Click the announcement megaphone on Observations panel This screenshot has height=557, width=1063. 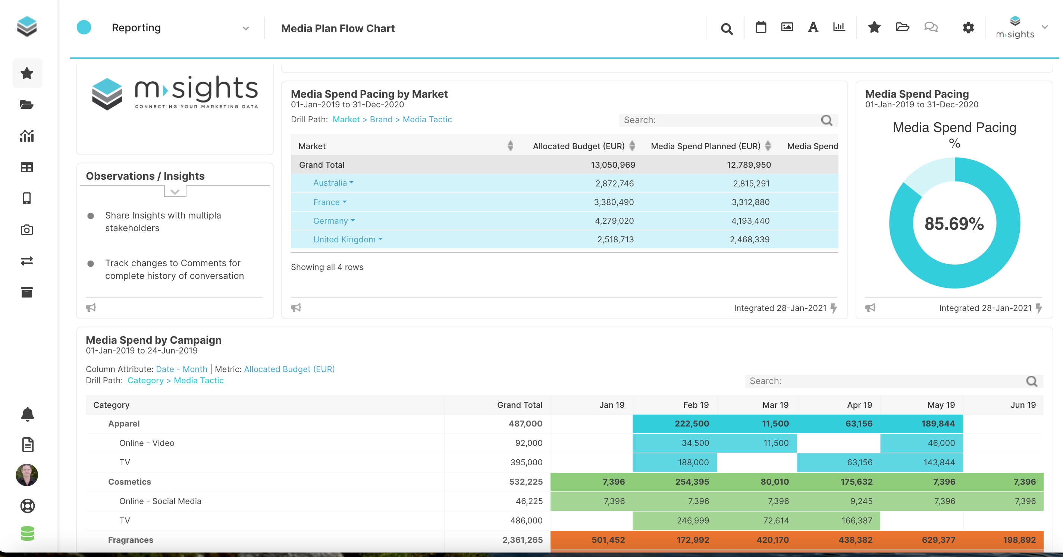pyautogui.click(x=91, y=307)
